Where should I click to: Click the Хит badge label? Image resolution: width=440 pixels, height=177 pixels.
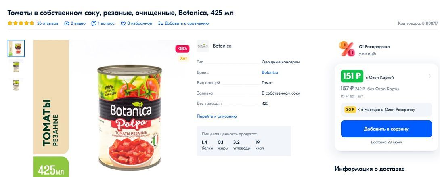coord(184,58)
